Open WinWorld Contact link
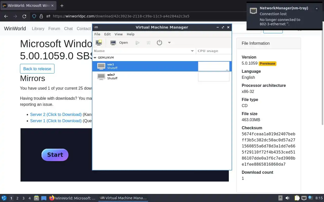This screenshot has height=202, width=324. (84, 29)
